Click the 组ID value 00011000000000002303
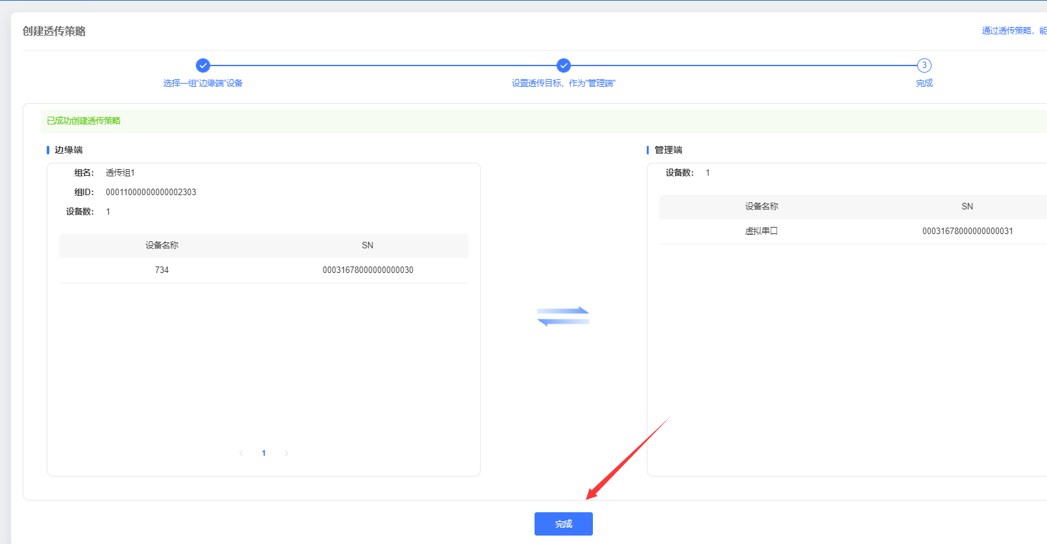The image size is (1047, 544). pos(150,192)
